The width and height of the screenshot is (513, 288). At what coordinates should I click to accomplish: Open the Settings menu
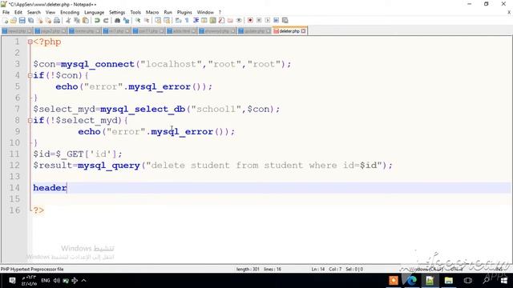tap(117, 13)
